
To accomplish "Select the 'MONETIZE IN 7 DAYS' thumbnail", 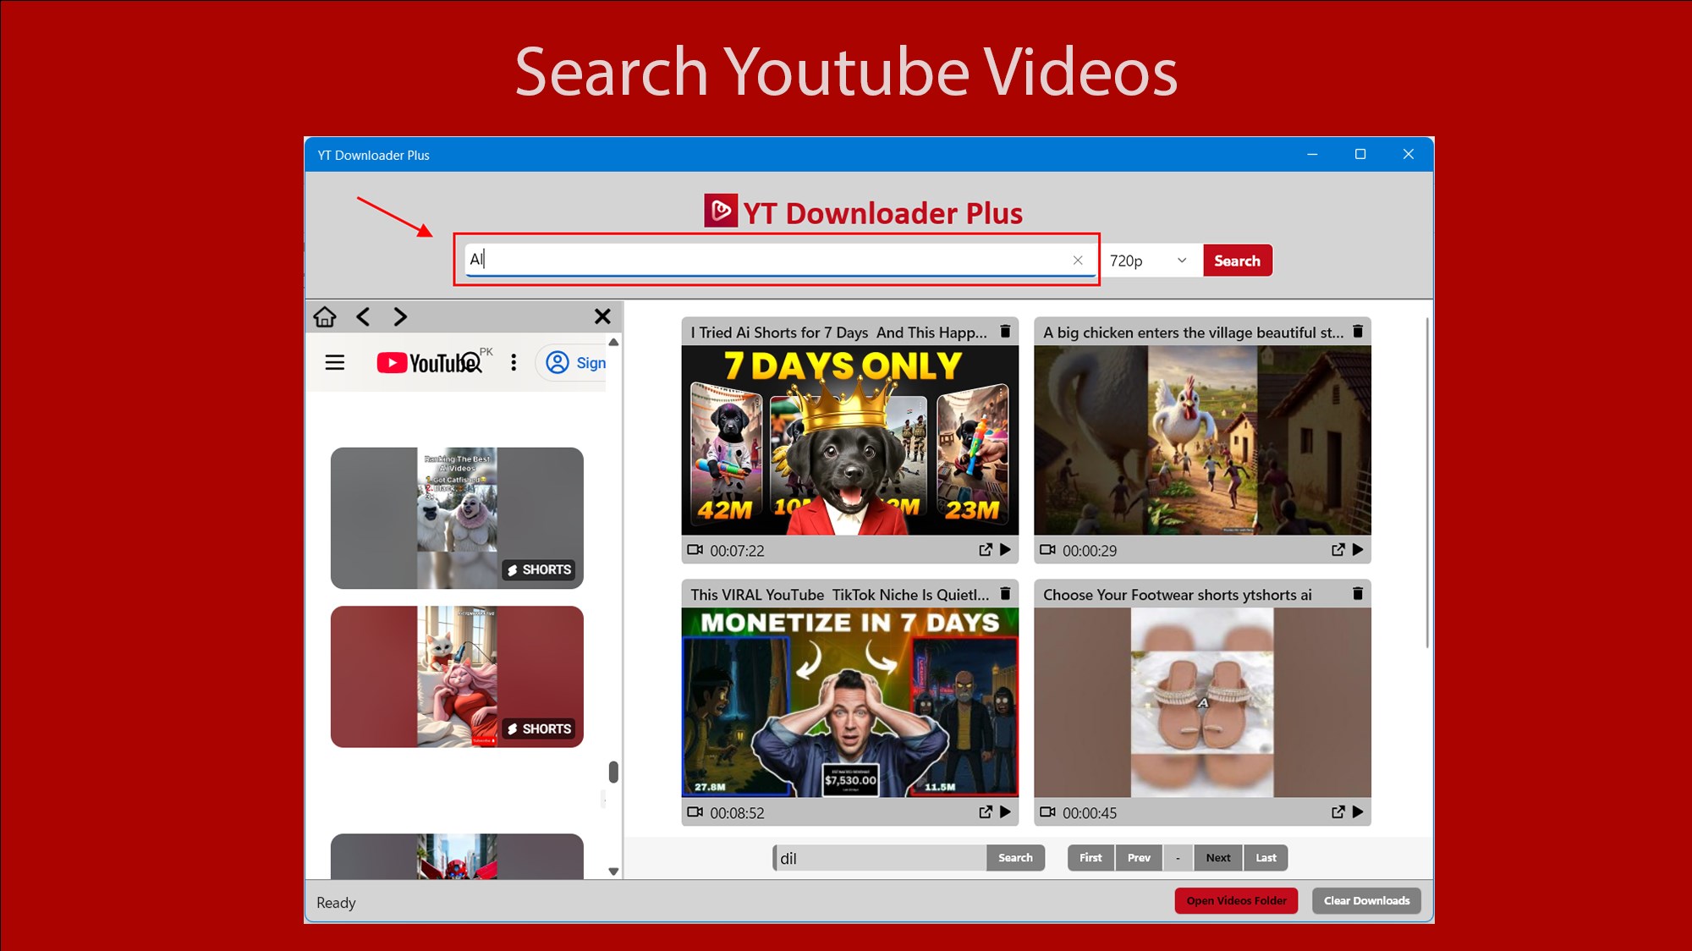I will [x=850, y=702].
